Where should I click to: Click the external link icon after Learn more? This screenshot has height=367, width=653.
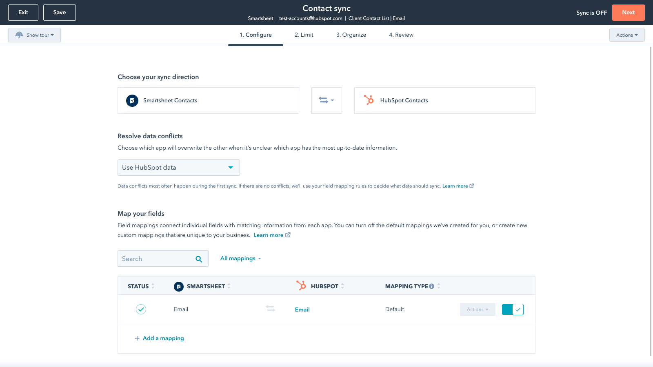coord(288,235)
